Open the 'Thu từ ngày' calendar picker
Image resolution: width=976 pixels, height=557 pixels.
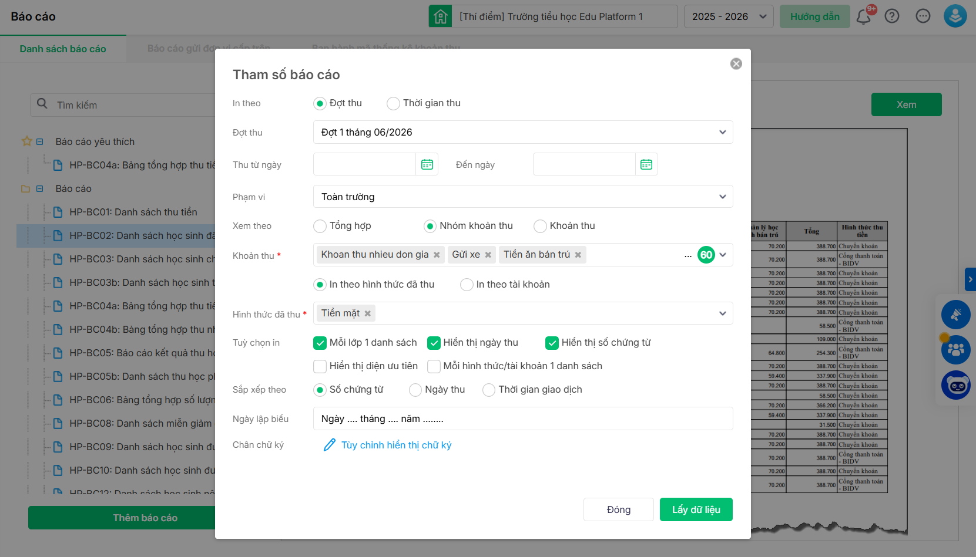427,165
